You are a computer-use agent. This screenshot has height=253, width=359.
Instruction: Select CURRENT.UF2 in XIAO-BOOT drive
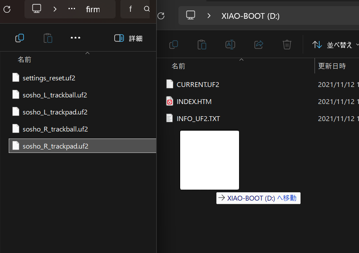[198, 84]
